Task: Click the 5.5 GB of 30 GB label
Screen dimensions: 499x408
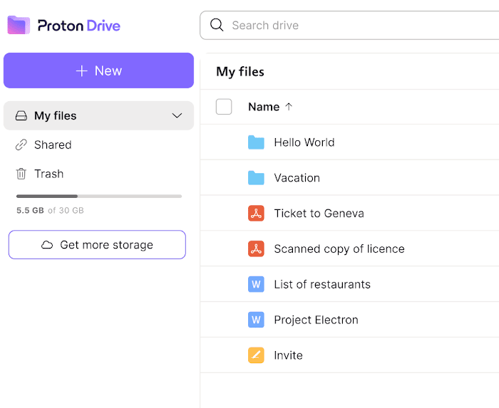Action: (x=51, y=210)
